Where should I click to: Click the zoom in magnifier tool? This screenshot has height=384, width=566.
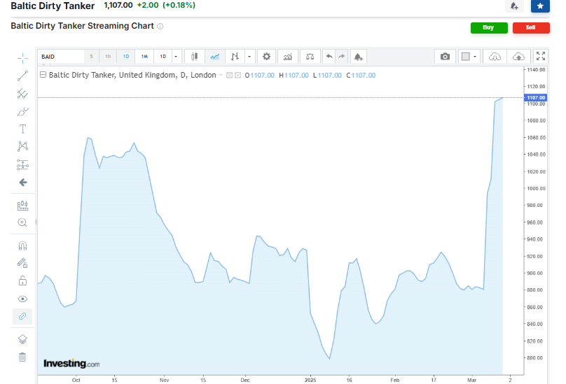tap(22, 222)
